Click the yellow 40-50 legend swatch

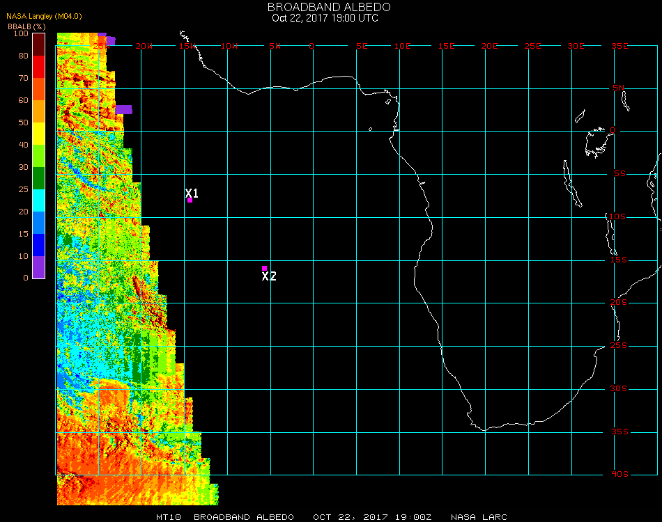(39, 134)
